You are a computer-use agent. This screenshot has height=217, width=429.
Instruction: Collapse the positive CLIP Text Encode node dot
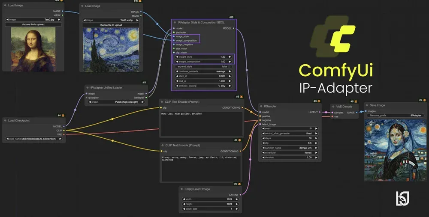point(162,102)
